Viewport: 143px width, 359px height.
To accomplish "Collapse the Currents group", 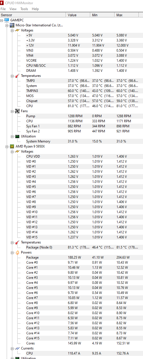I will (12, 348).
